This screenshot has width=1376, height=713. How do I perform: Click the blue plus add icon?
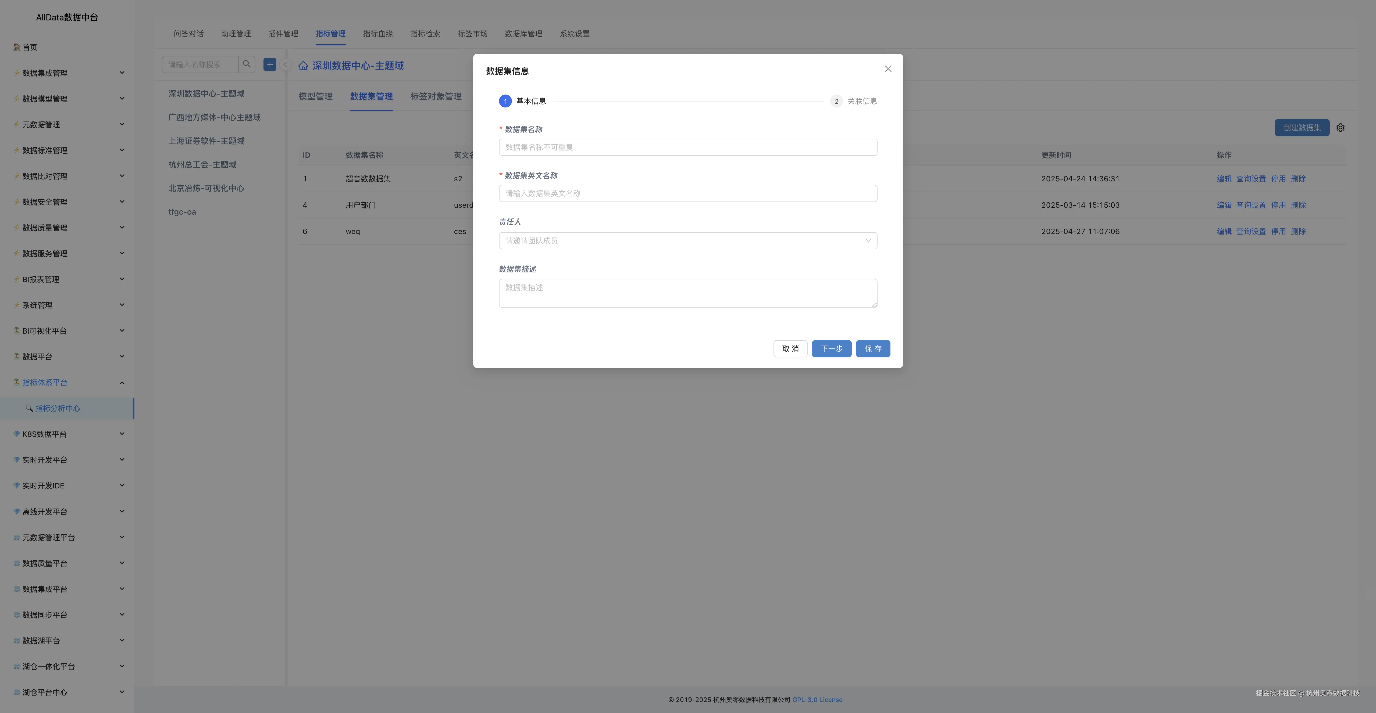270,64
